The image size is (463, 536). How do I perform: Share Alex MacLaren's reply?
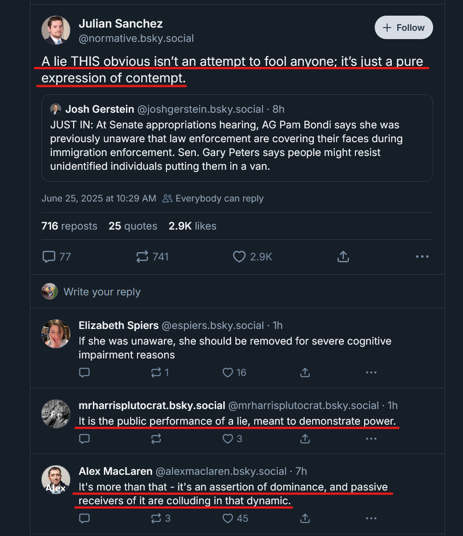tap(305, 518)
